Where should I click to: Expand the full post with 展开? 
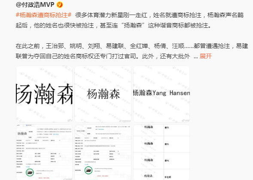pyautogui.click(x=206, y=56)
